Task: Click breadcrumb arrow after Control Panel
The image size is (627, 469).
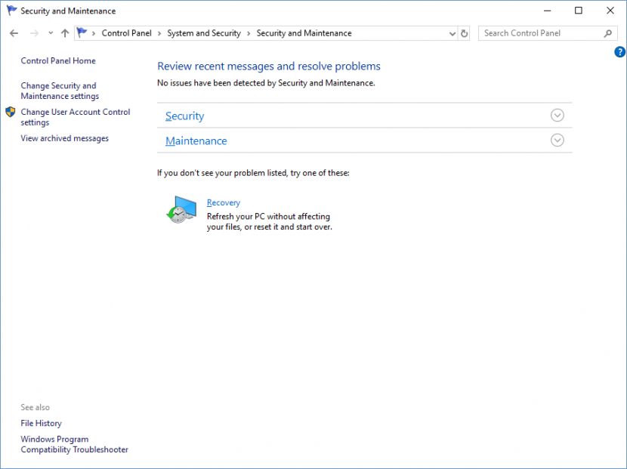Action: [159, 33]
